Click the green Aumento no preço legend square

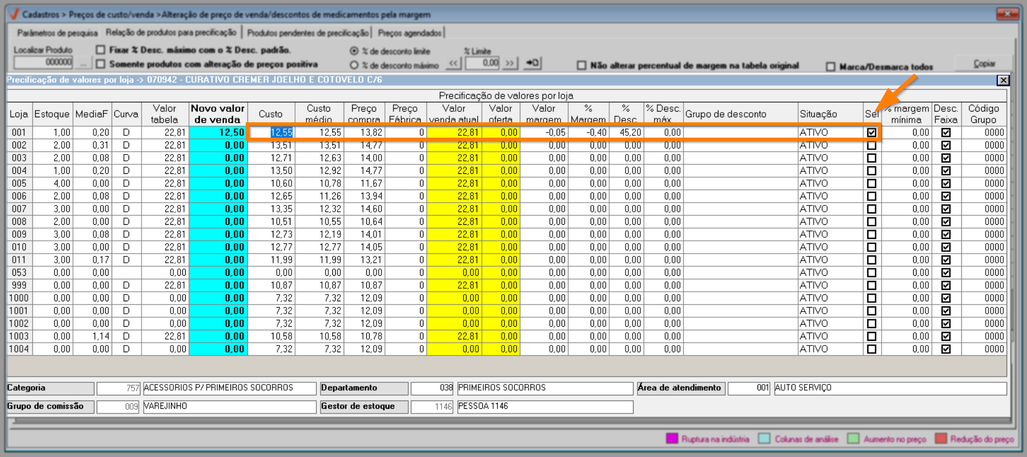853,439
